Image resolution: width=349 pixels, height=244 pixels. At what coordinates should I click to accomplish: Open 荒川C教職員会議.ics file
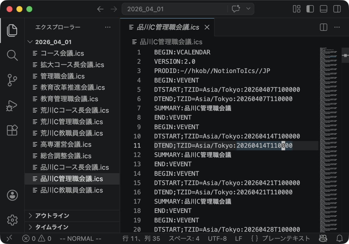(72, 133)
